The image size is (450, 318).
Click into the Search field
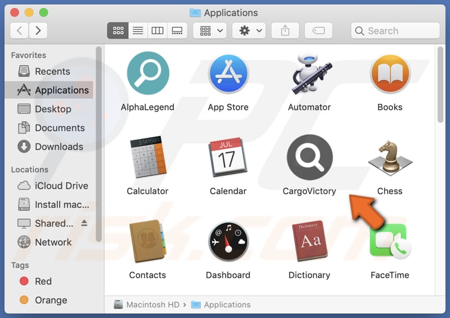click(x=395, y=31)
